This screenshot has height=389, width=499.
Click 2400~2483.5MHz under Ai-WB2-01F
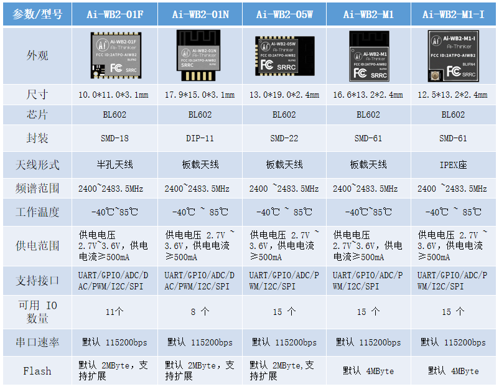point(111,189)
